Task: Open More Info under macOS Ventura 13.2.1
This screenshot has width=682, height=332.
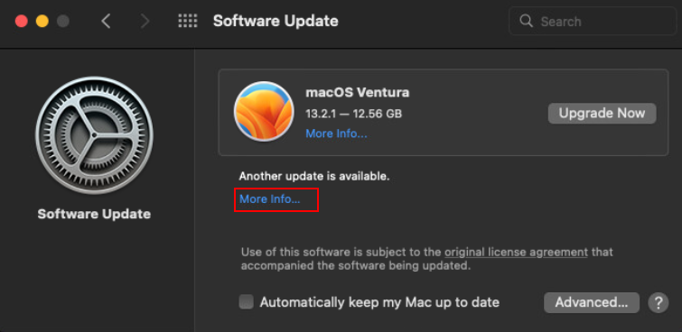Action: 336,134
